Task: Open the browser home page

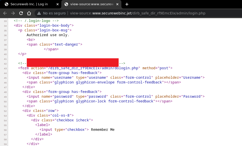Action: click(29, 13)
